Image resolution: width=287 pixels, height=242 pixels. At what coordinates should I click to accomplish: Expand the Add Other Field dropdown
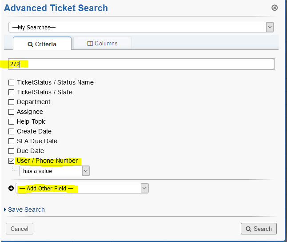click(x=82, y=189)
